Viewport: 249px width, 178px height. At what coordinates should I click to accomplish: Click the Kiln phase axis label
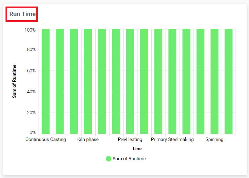pos(88,140)
